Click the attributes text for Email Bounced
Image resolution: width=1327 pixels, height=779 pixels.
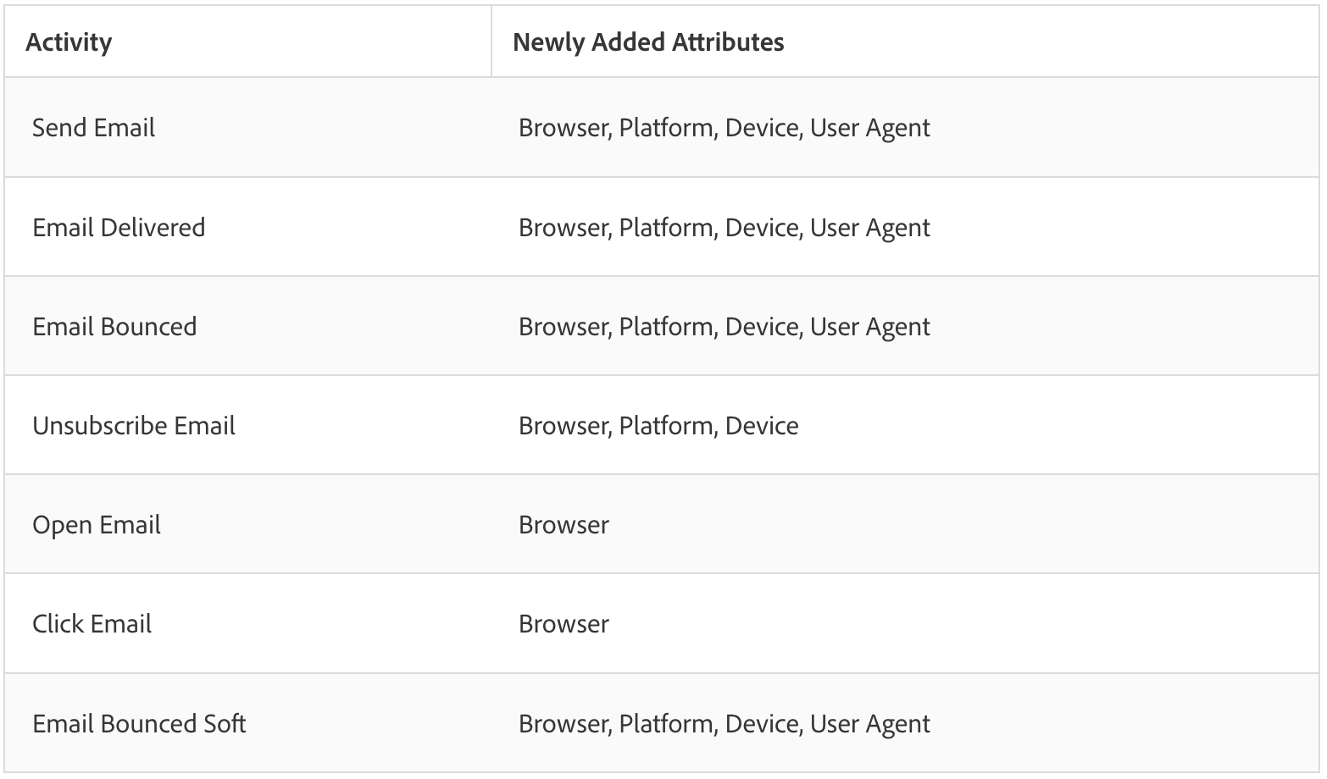tap(725, 326)
